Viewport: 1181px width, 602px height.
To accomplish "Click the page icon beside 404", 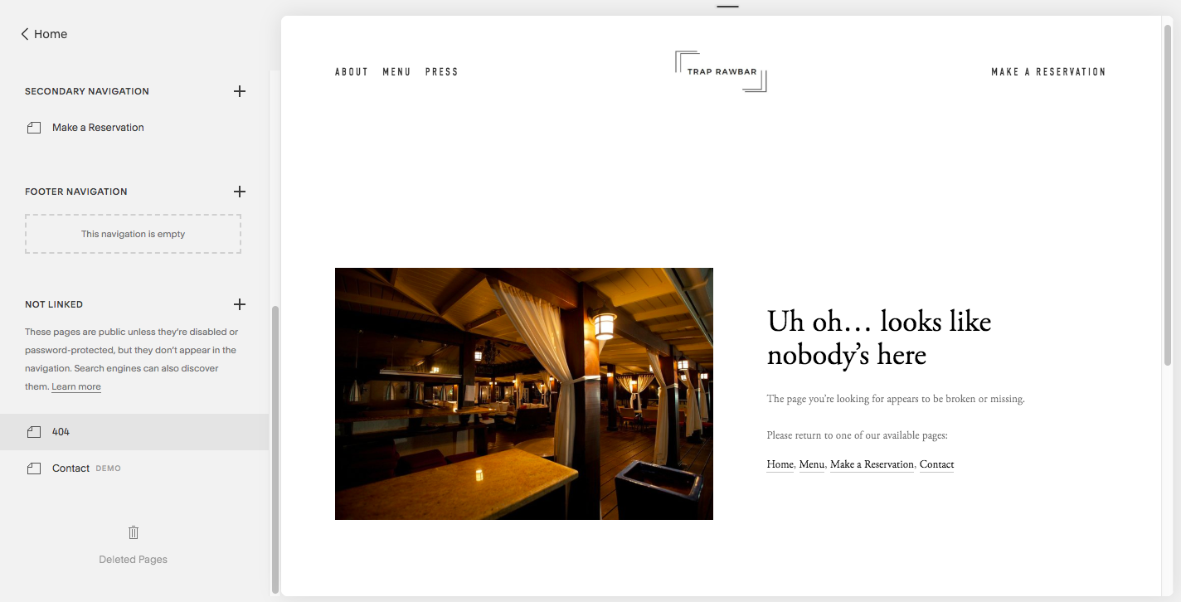I will pos(33,431).
